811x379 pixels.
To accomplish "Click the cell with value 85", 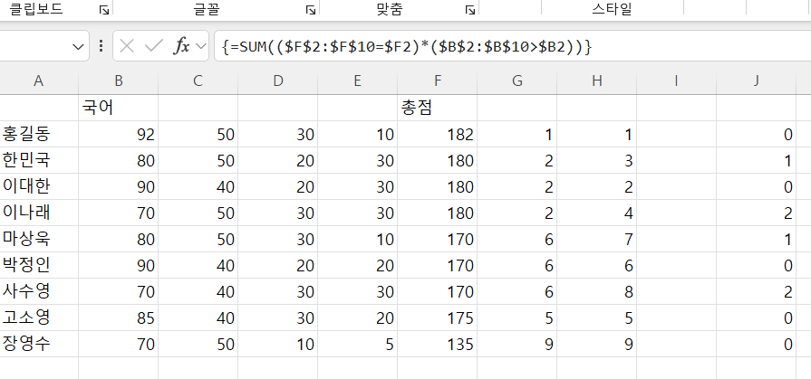I will coord(118,317).
